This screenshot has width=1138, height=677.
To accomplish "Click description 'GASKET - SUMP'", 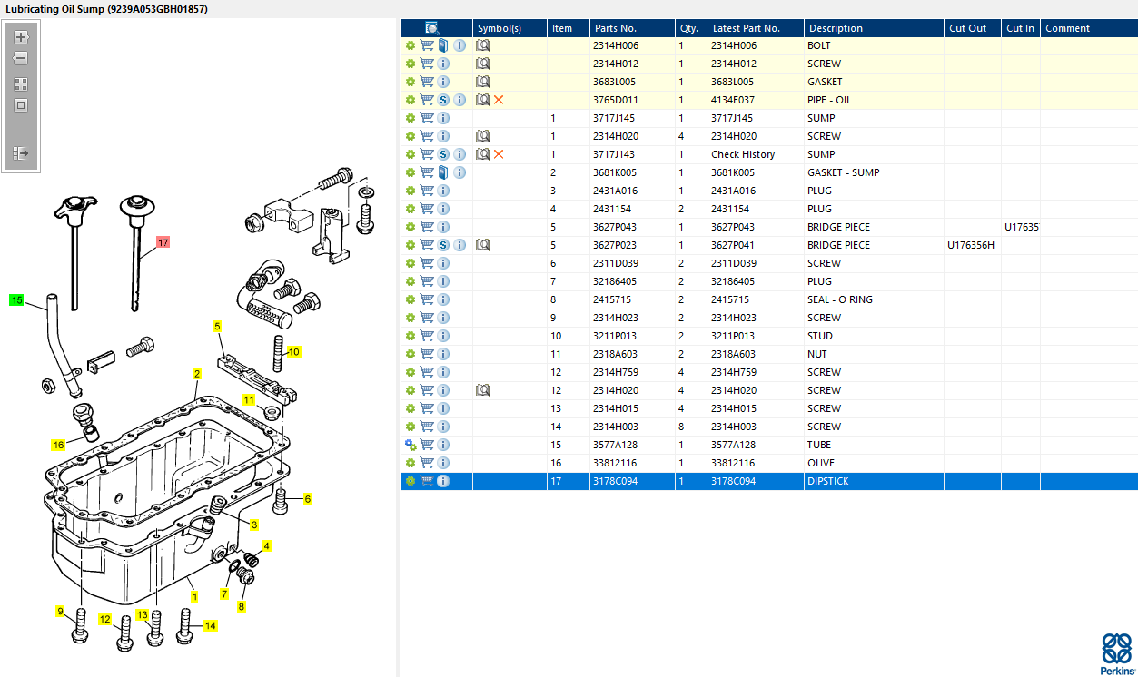I will click(844, 172).
